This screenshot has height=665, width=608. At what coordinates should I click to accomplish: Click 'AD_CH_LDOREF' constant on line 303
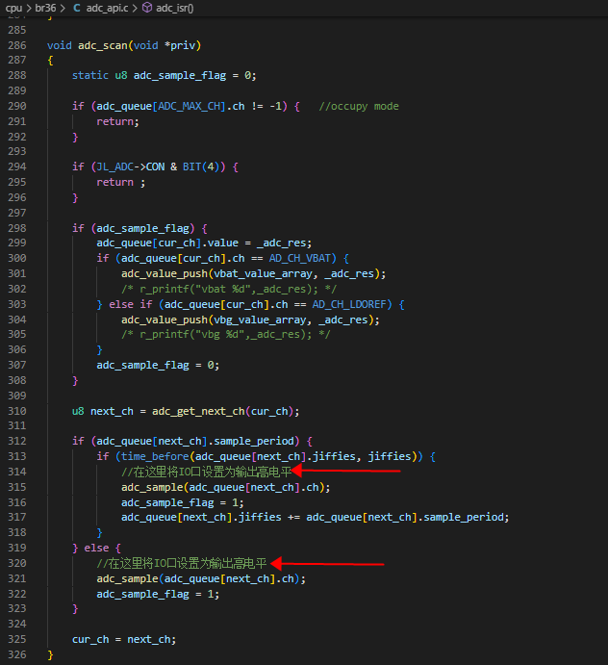[x=349, y=304]
